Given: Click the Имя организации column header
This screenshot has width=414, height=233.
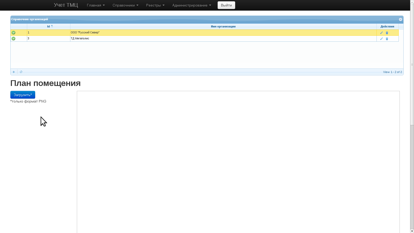Looking at the screenshot, I should pos(223,26).
